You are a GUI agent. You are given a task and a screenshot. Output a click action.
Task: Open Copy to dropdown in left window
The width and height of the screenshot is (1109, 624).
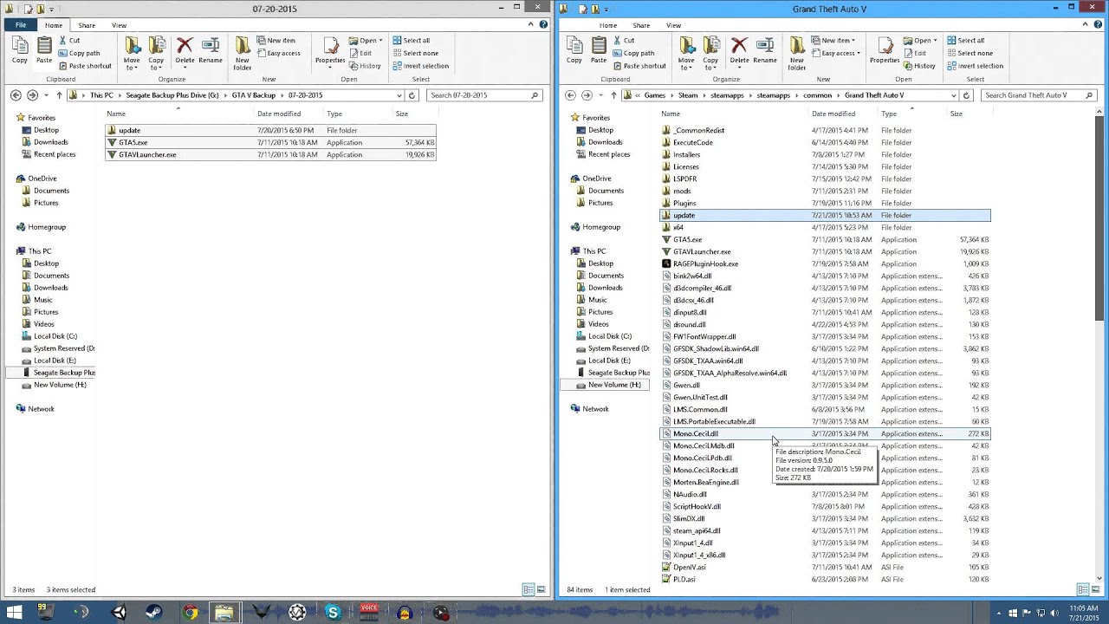(157, 54)
